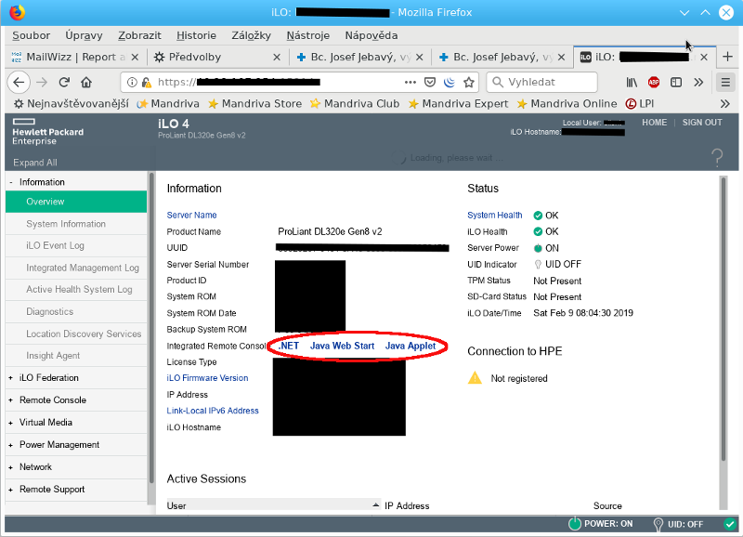Open the Zobrazit menu

pos(139,35)
